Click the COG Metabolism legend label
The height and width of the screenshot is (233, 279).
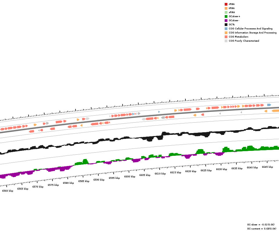(x=238, y=37)
